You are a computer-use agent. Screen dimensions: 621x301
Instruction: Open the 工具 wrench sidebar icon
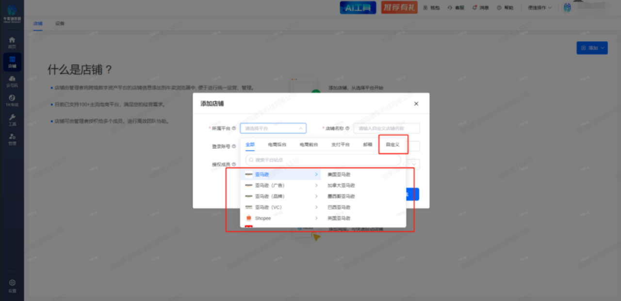click(x=12, y=120)
